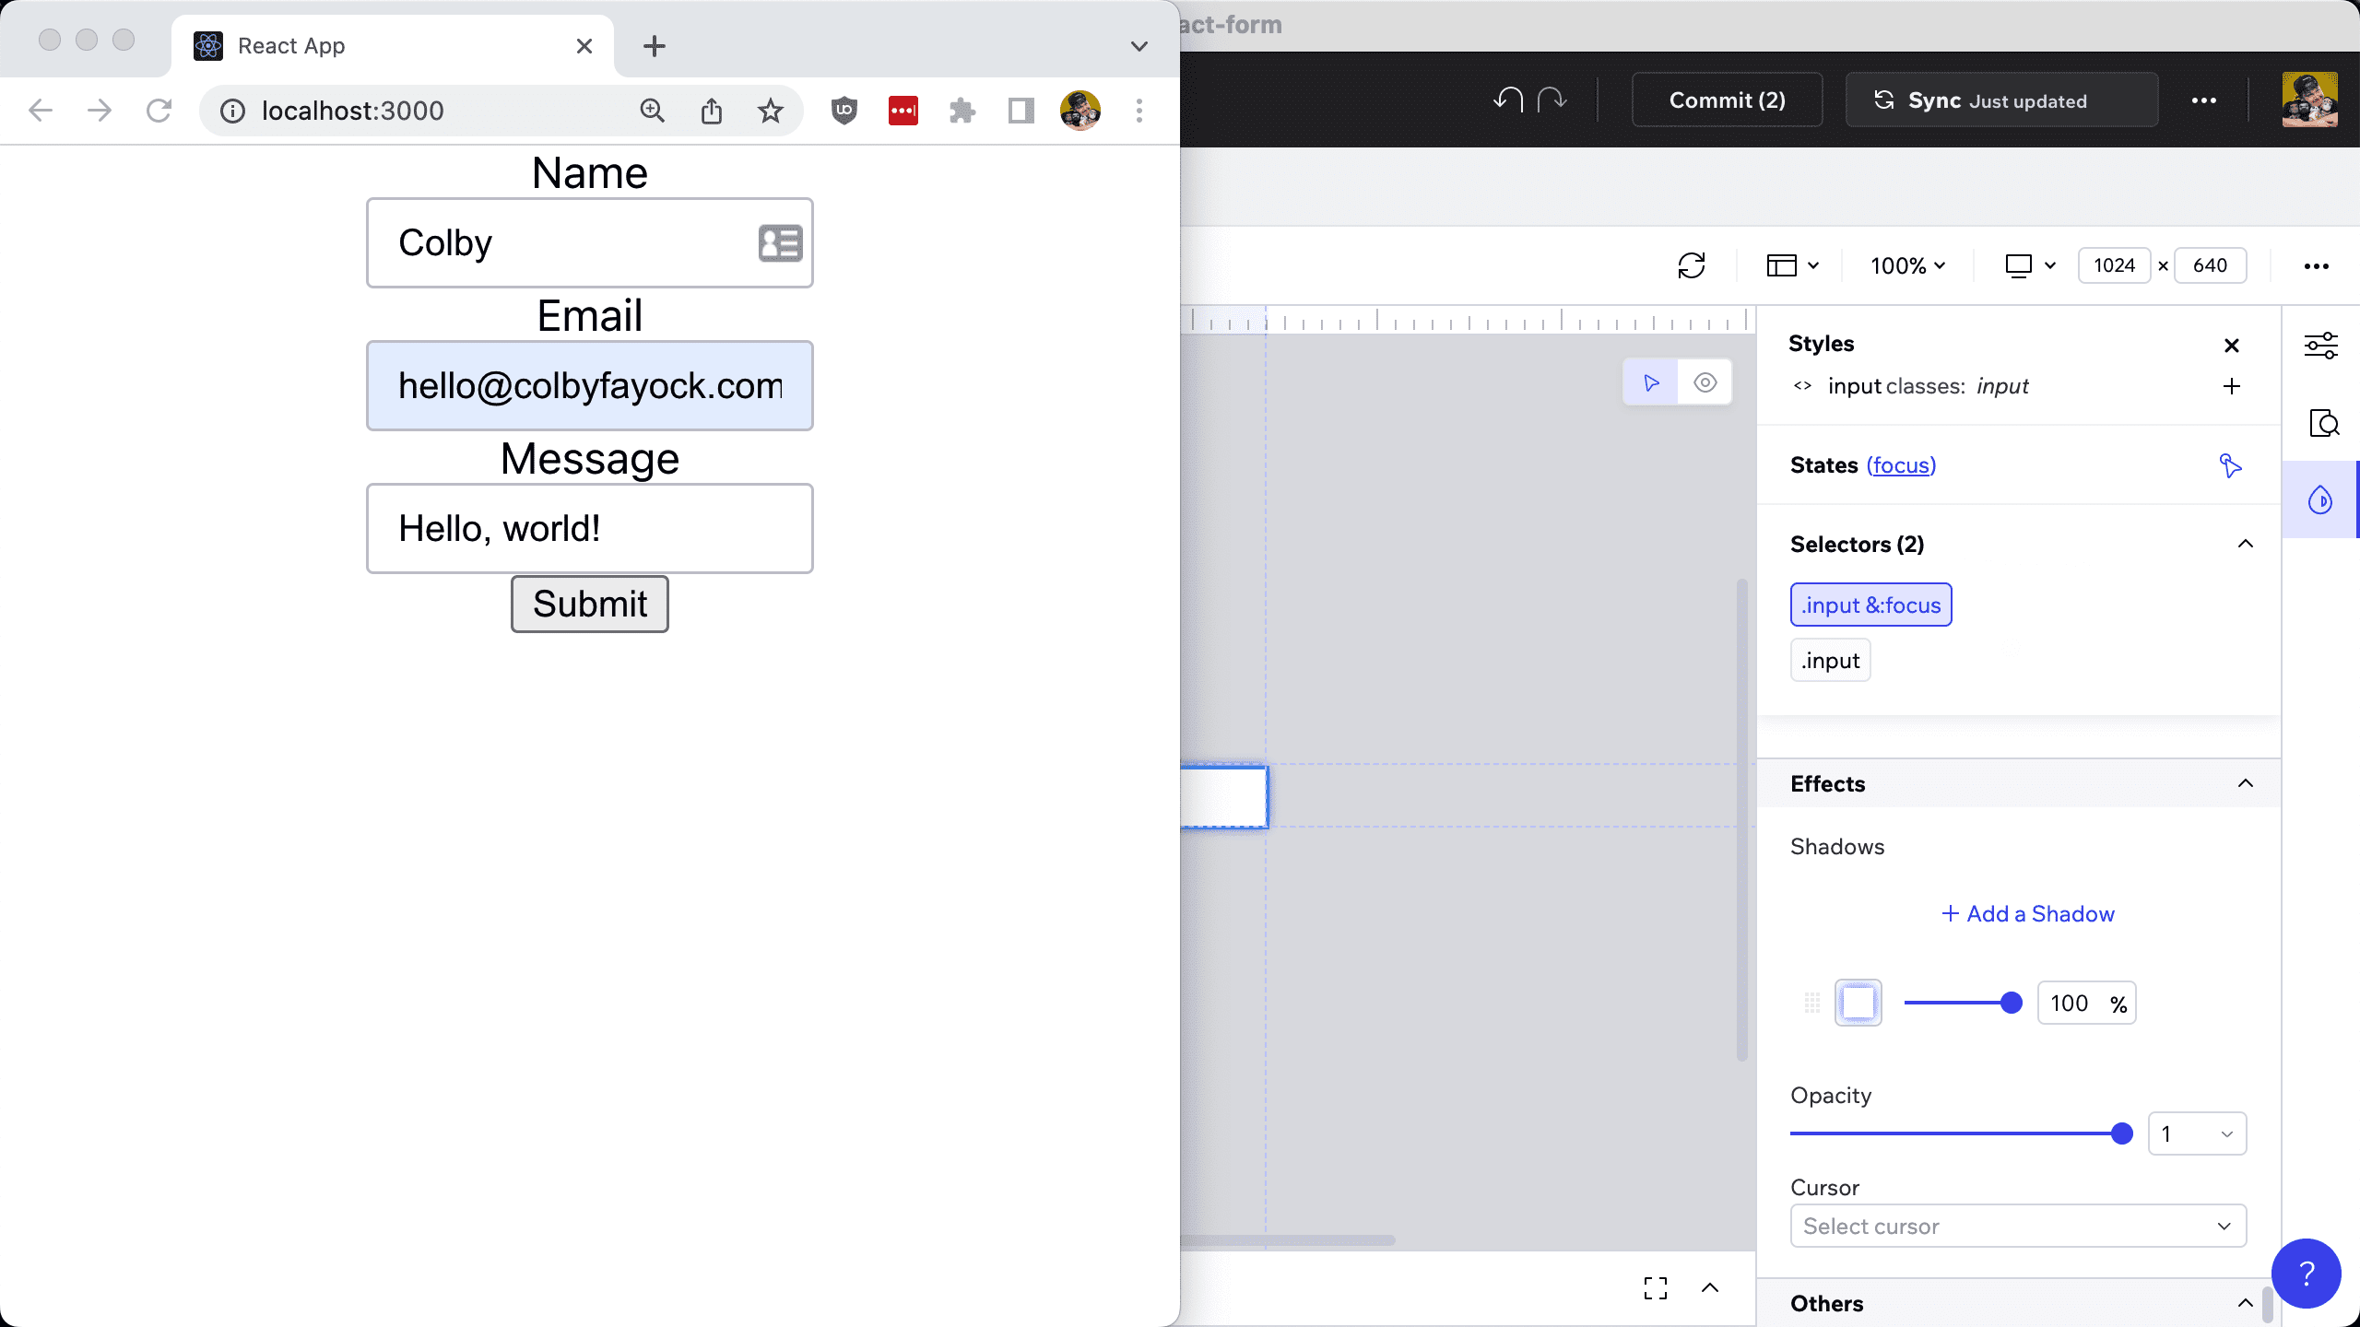Open the Select cursor dropdown
Viewport: 2360px width, 1327px height.
pyautogui.click(x=2018, y=1227)
